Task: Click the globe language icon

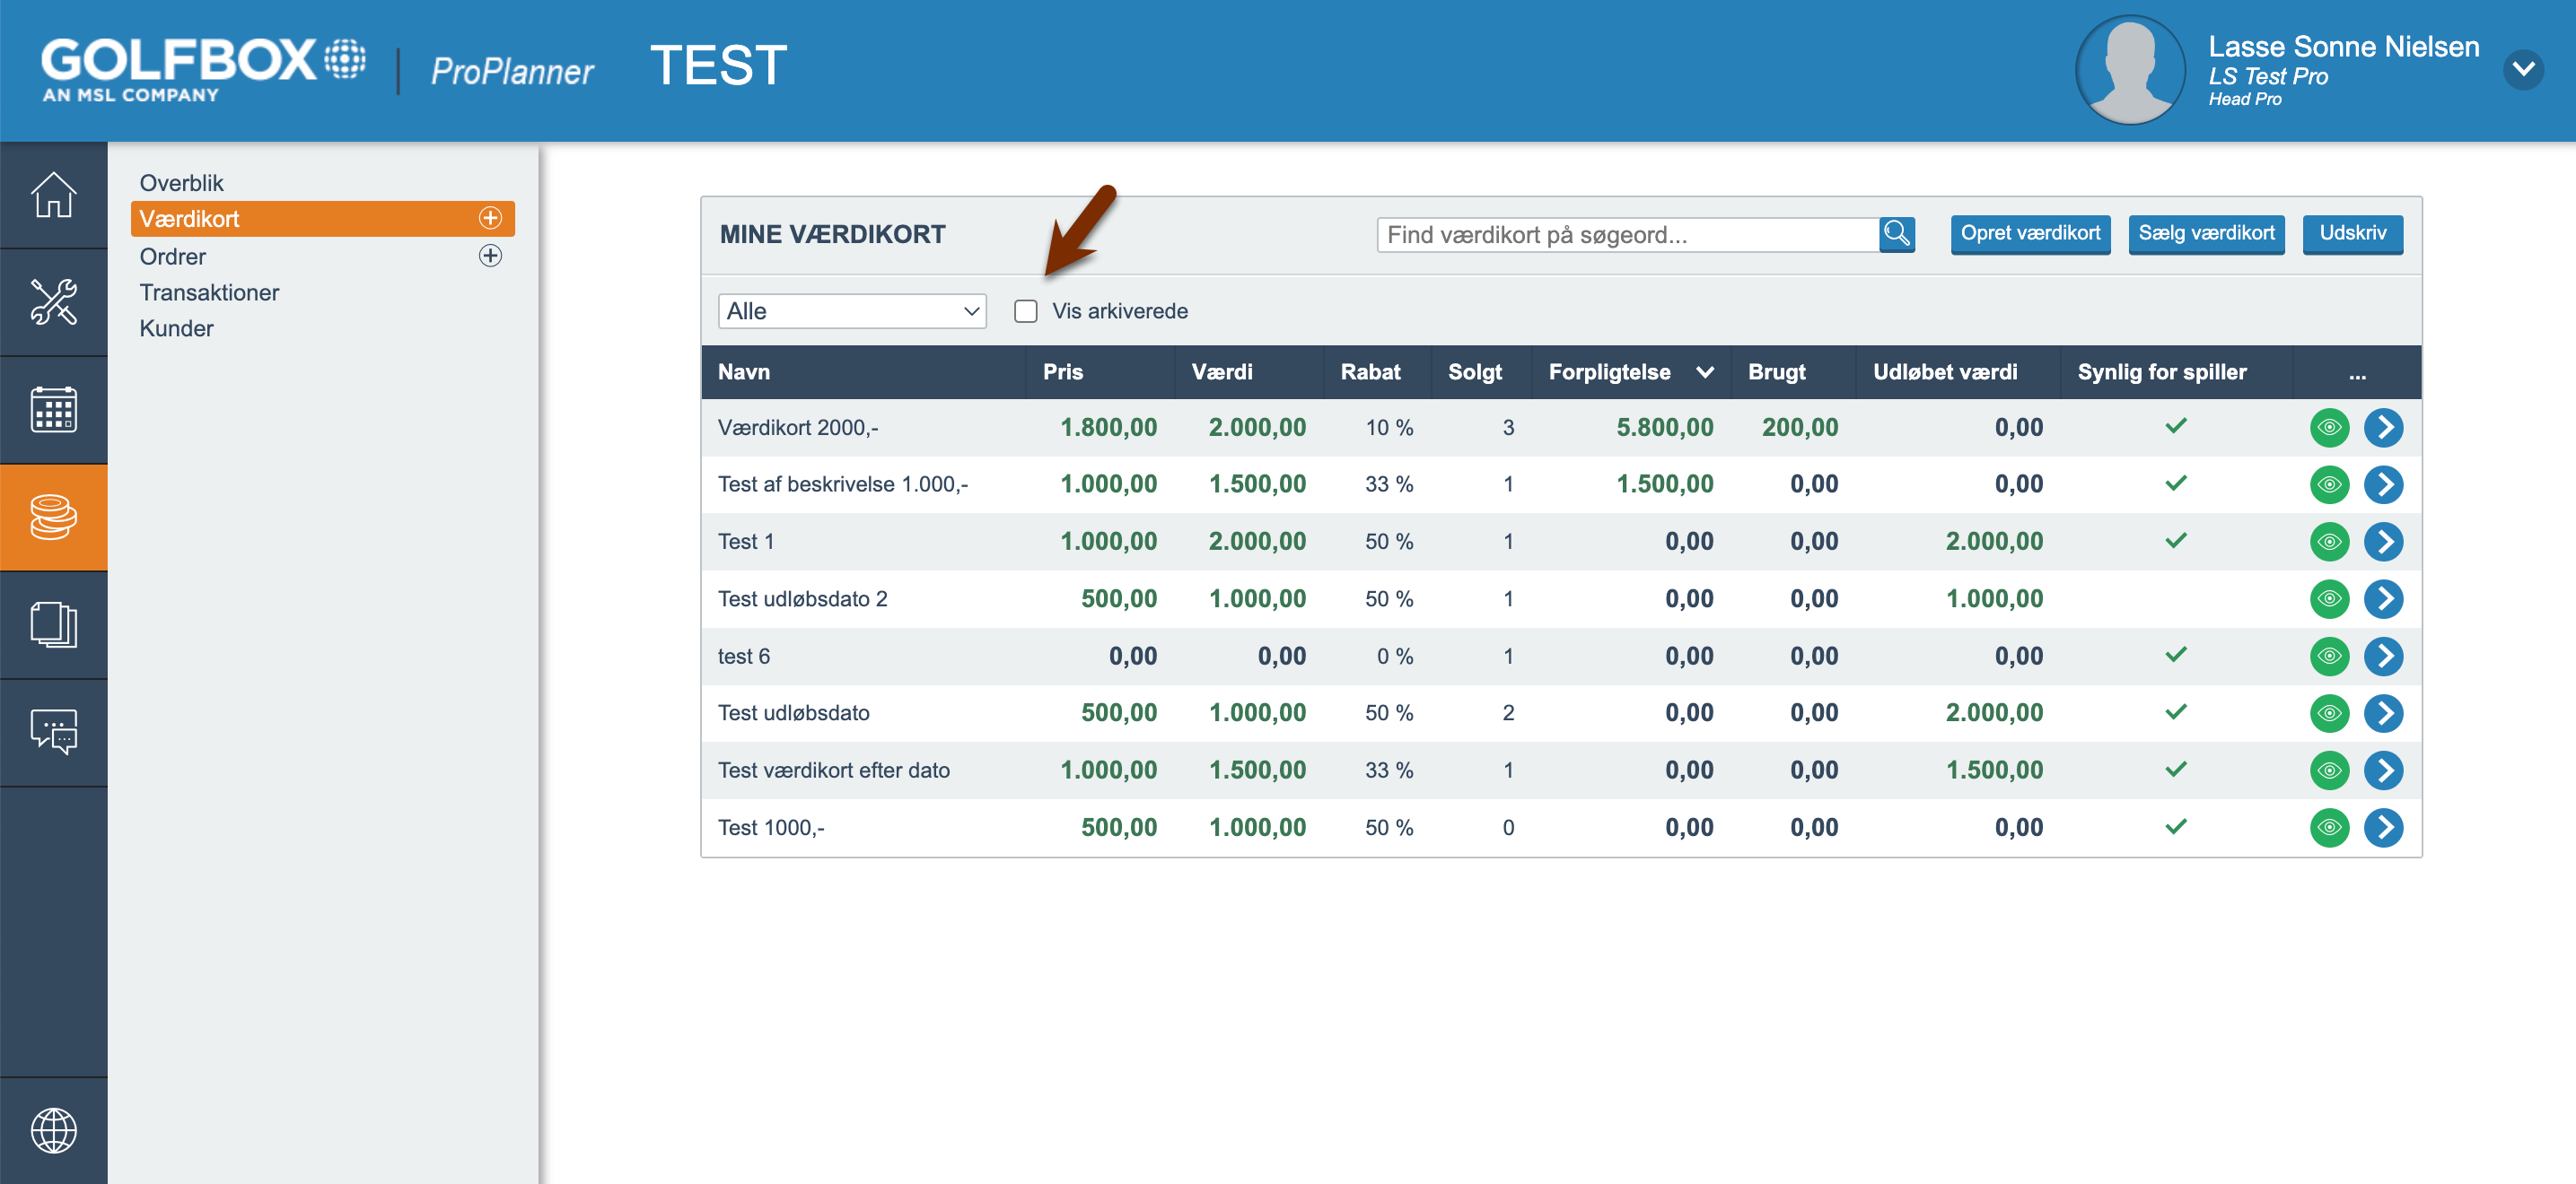Action: (53, 1131)
